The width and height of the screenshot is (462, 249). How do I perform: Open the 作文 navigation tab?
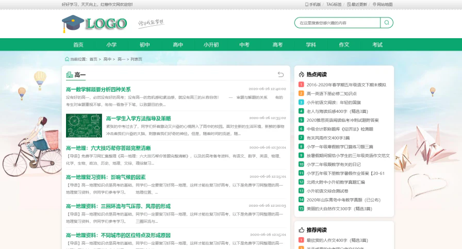coord(344,44)
